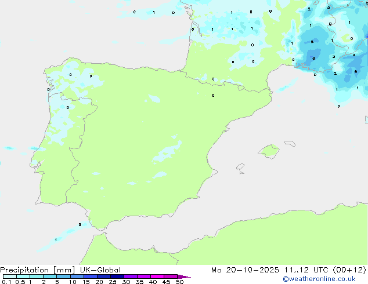This screenshot has width=368, height=284.
Task: Open the weatheronline.co.uk copyright link
Action: [319, 279]
